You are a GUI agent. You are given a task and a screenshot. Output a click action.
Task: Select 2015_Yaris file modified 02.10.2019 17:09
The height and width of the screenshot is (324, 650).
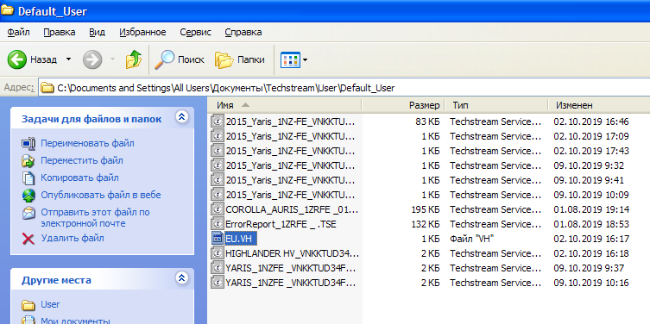pos(290,136)
